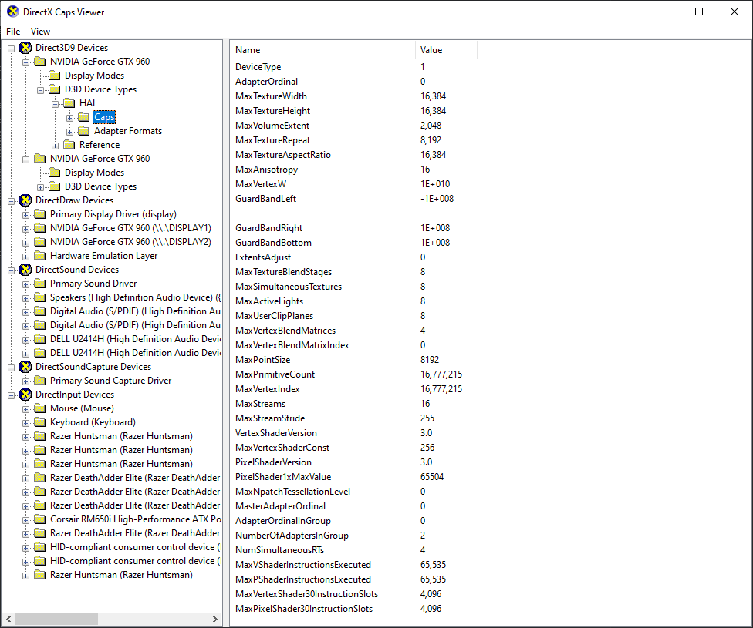Minimize the DirectX Caps Viewer window
This screenshot has width=753, height=628.
(664, 12)
